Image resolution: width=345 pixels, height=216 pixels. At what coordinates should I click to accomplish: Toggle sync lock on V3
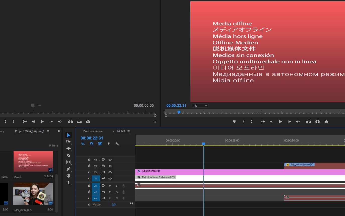[103, 166]
